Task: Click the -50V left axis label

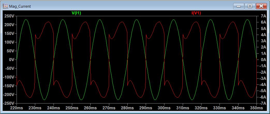Action: (x=10, y=68)
